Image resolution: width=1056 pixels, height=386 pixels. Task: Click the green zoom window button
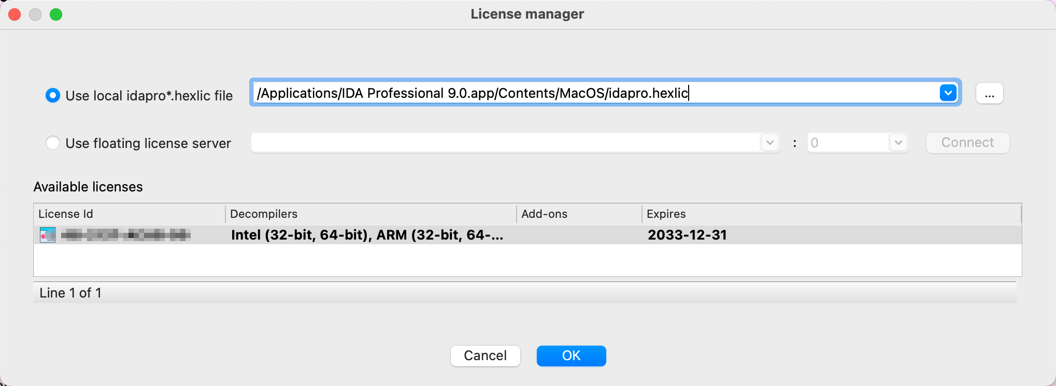pos(56,14)
